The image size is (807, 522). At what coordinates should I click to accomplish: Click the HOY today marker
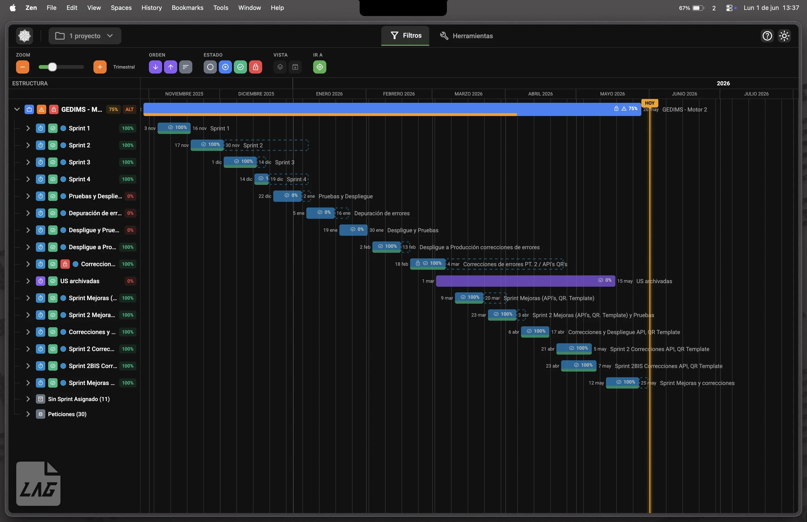point(649,103)
